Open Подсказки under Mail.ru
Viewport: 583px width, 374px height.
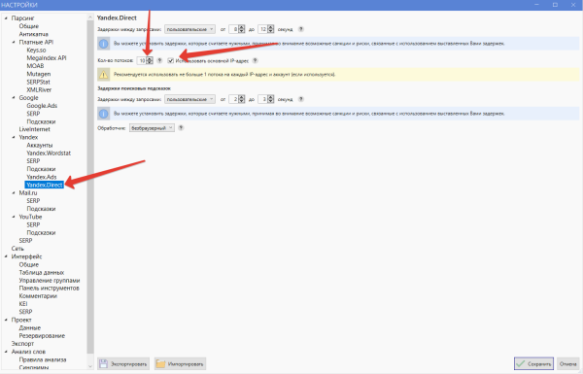[x=41, y=209]
